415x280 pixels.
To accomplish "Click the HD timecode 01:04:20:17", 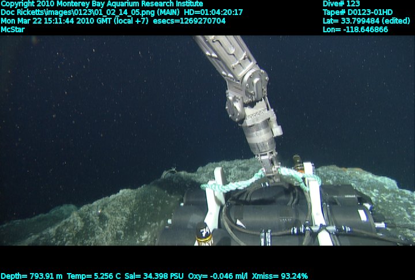I will coord(213,12).
